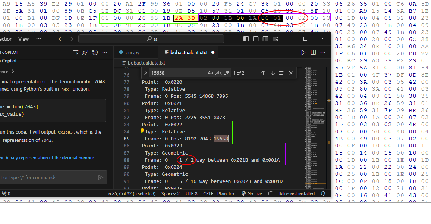
Task: Click the Ports indicator in status bar
Action: coord(6,194)
